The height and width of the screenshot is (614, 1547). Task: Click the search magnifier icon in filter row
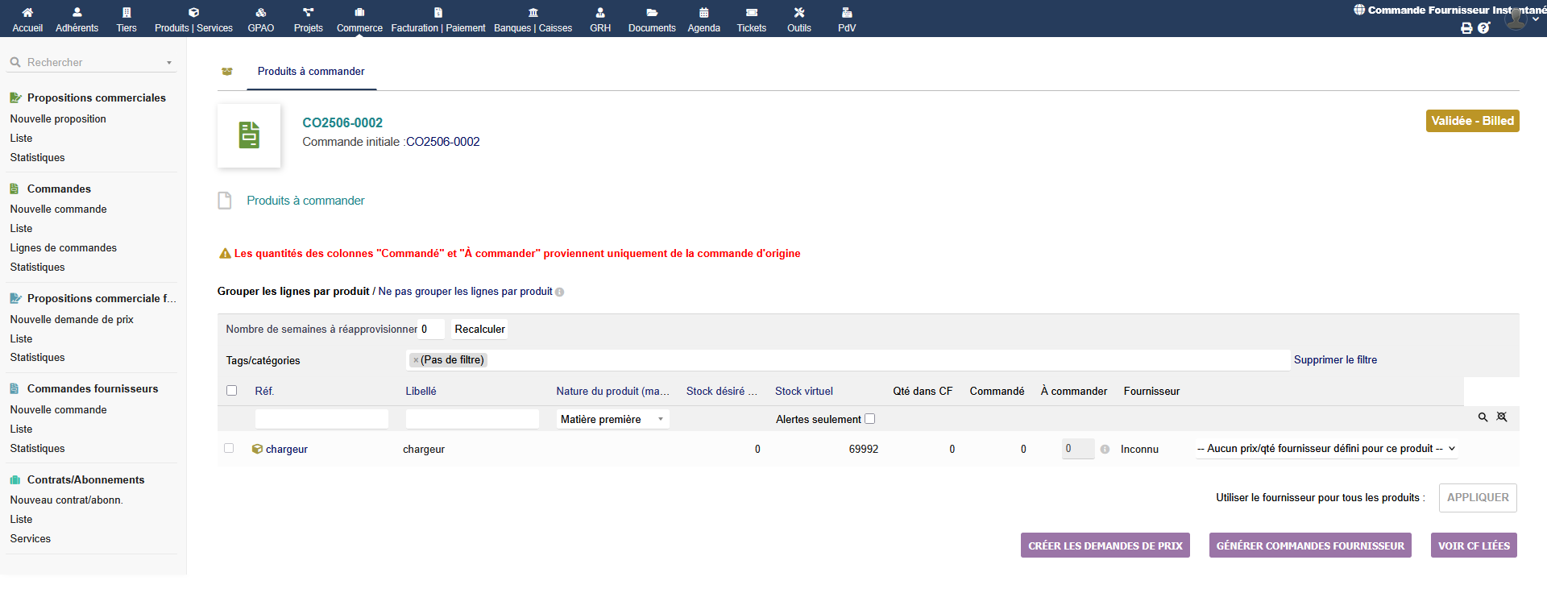1483,417
